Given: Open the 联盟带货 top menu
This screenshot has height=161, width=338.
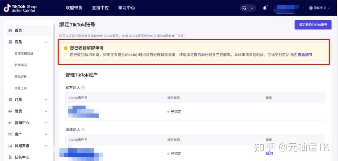Looking at the screenshot, I should 74,8.
